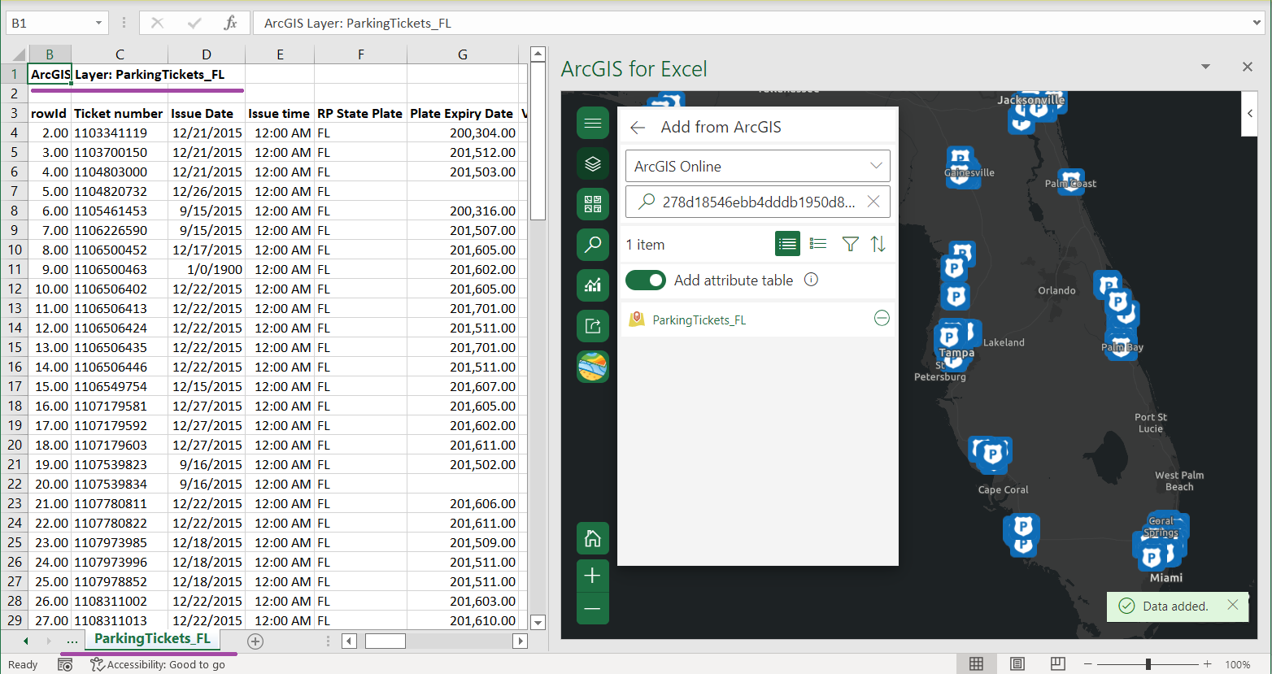Click the macro recording status bar icon
This screenshot has width=1272, height=674.
(66, 664)
